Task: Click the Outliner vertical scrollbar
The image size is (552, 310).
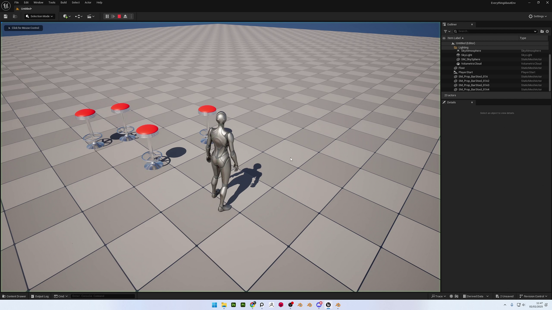Action: [550, 72]
